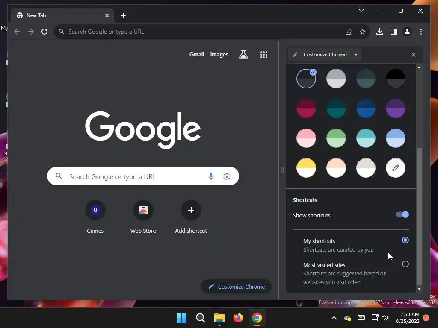This screenshot has height=328, width=438.
Task: Choose the dark teal color swatch
Action: click(336, 108)
